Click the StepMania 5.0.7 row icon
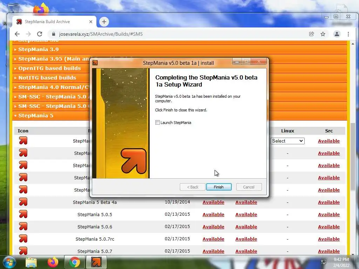The image size is (359, 269). pos(23,251)
